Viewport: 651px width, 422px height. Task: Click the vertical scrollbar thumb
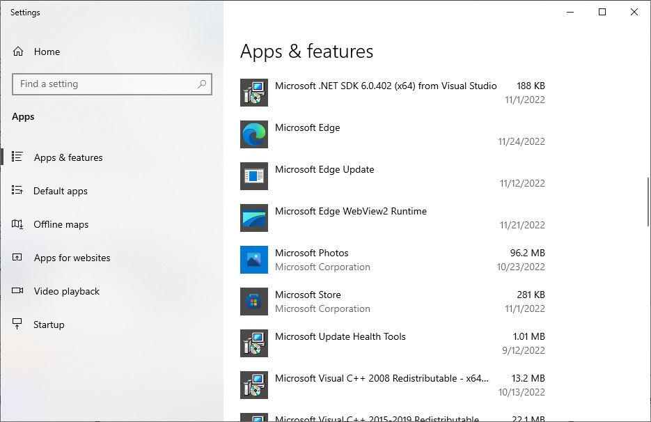tap(648, 202)
